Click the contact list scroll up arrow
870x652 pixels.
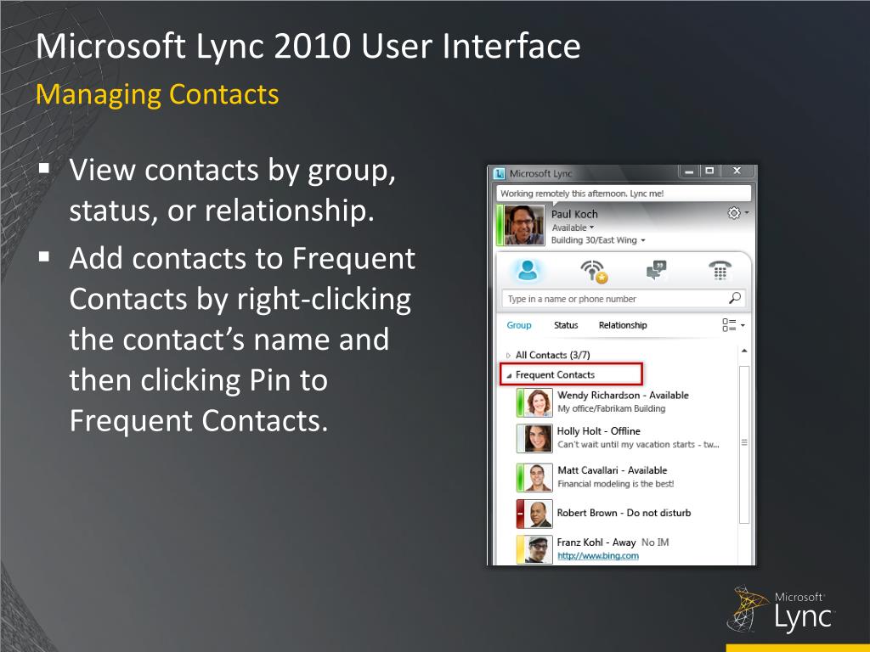[744, 351]
